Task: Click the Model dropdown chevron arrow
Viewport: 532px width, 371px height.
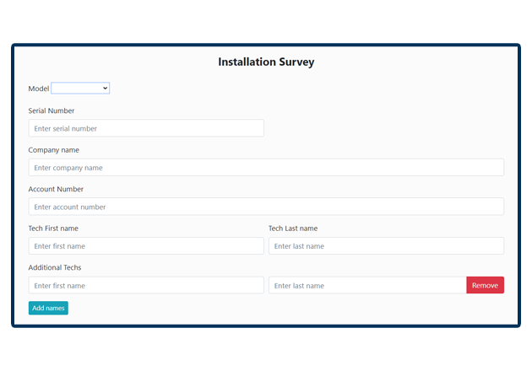Action: [x=105, y=89]
